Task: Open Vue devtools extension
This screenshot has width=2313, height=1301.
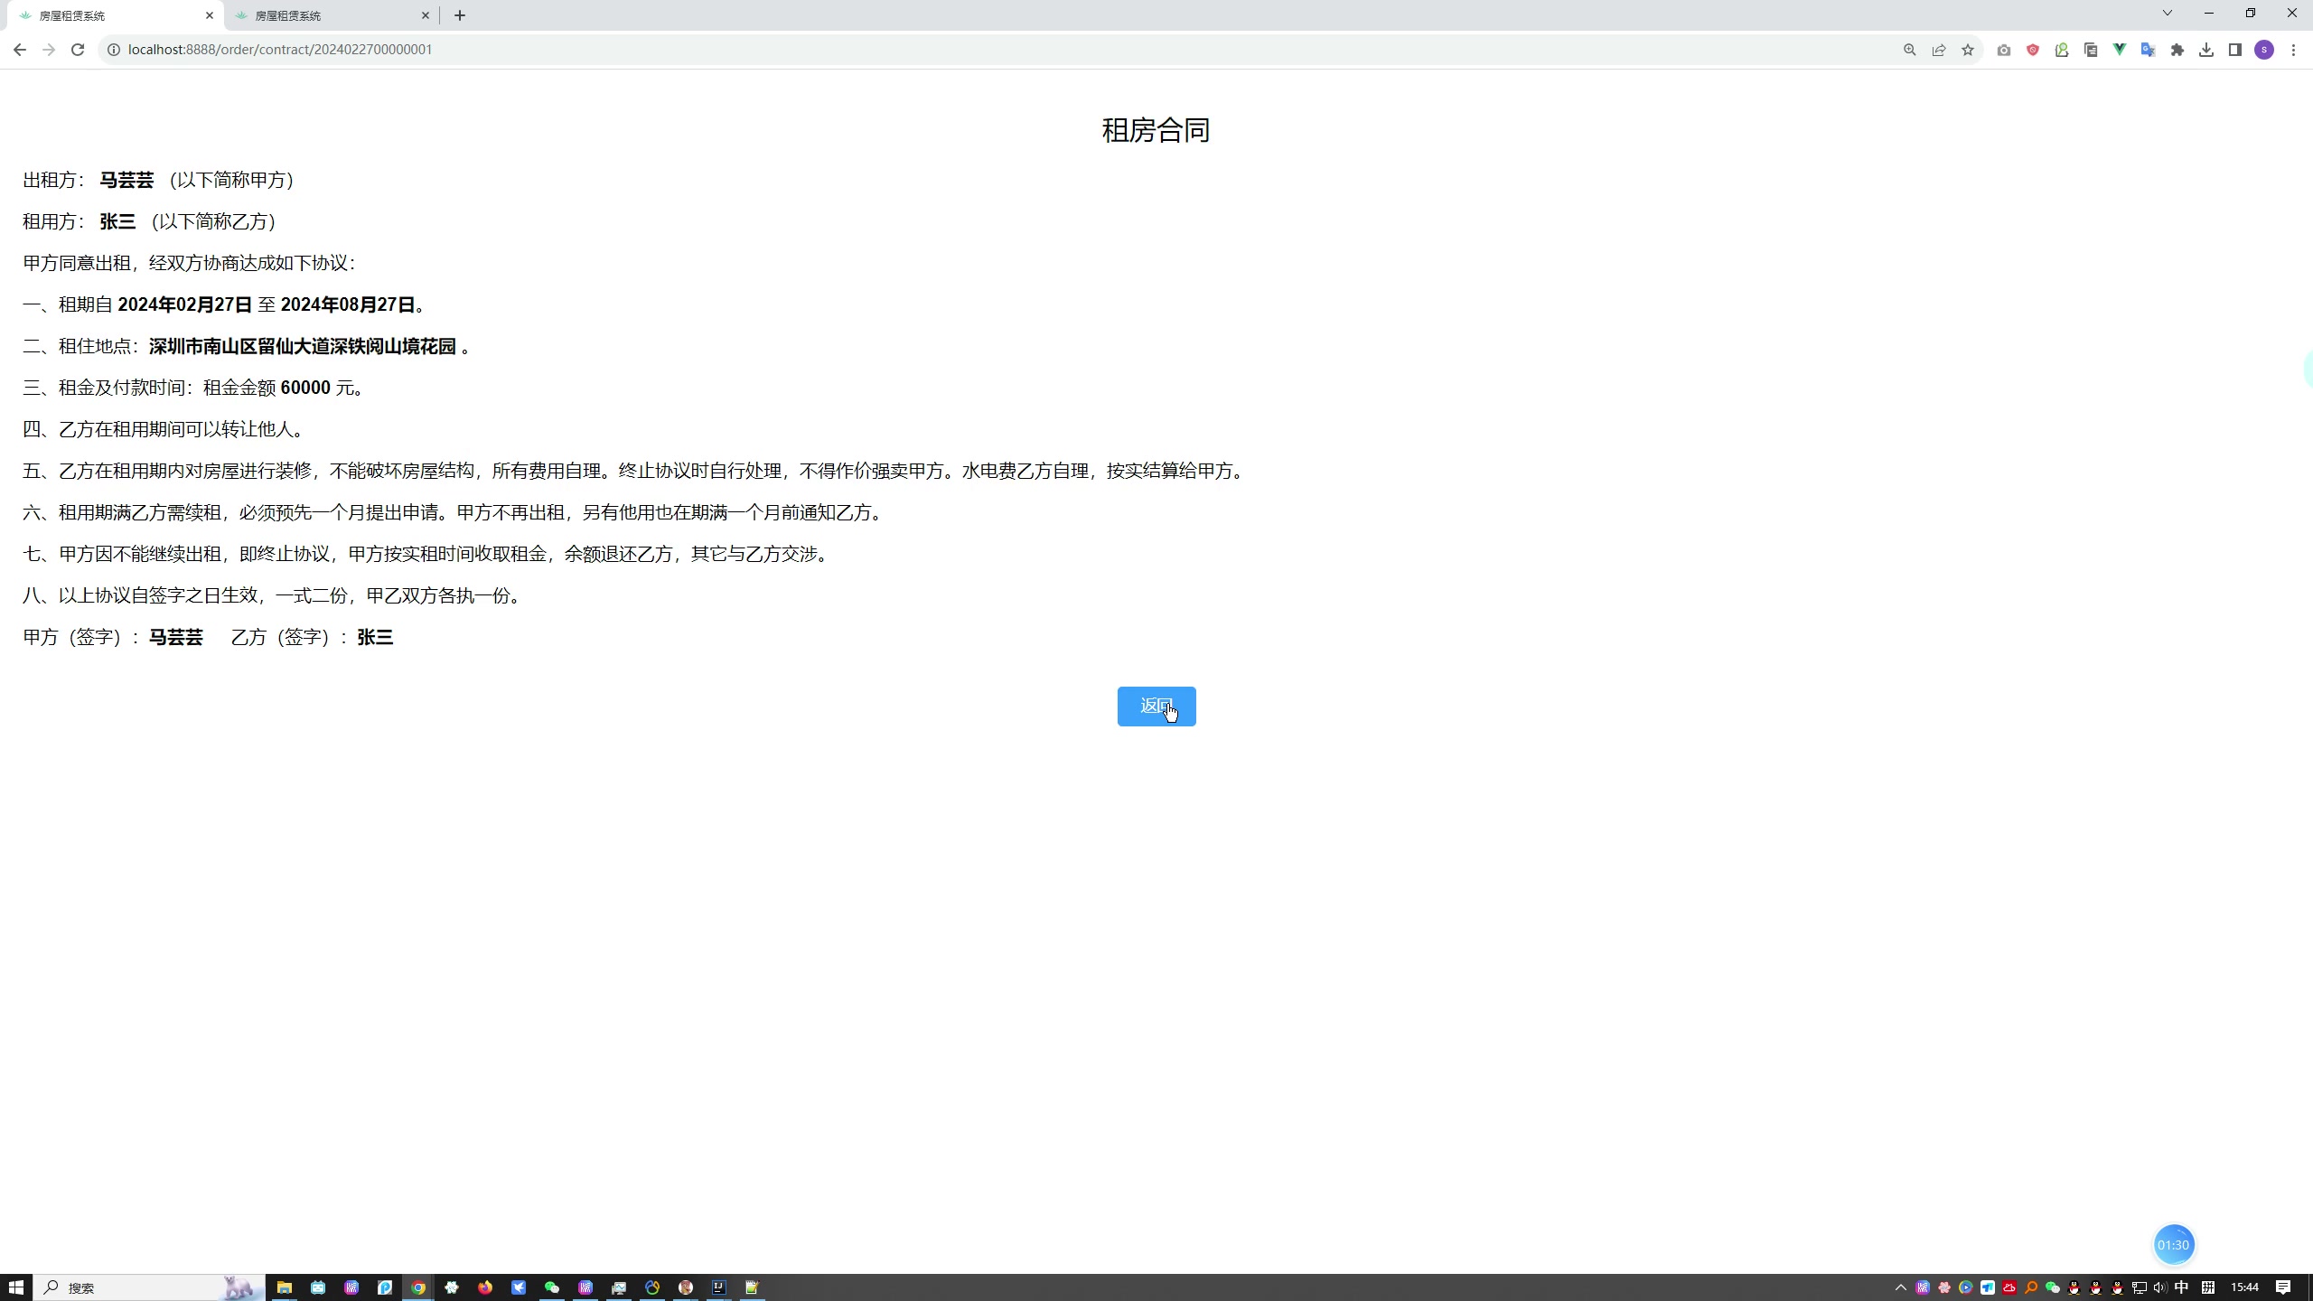Action: point(2120,50)
